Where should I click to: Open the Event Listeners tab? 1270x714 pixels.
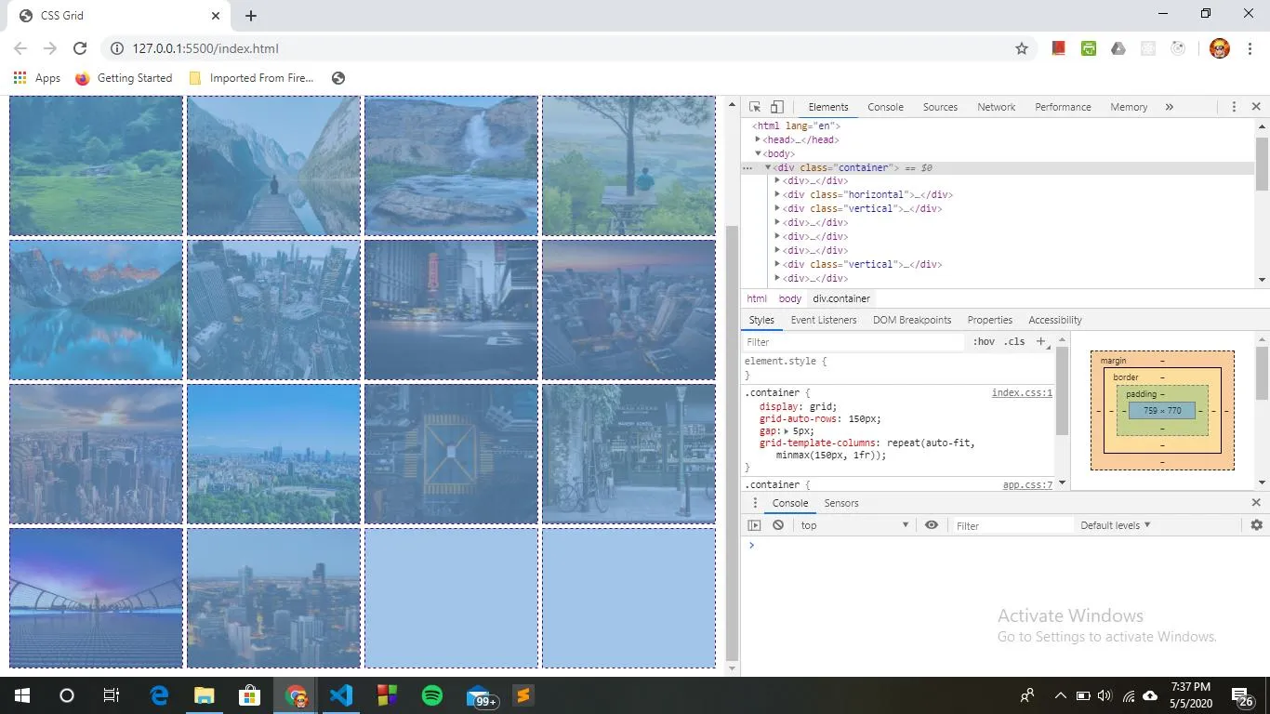click(x=823, y=320)
